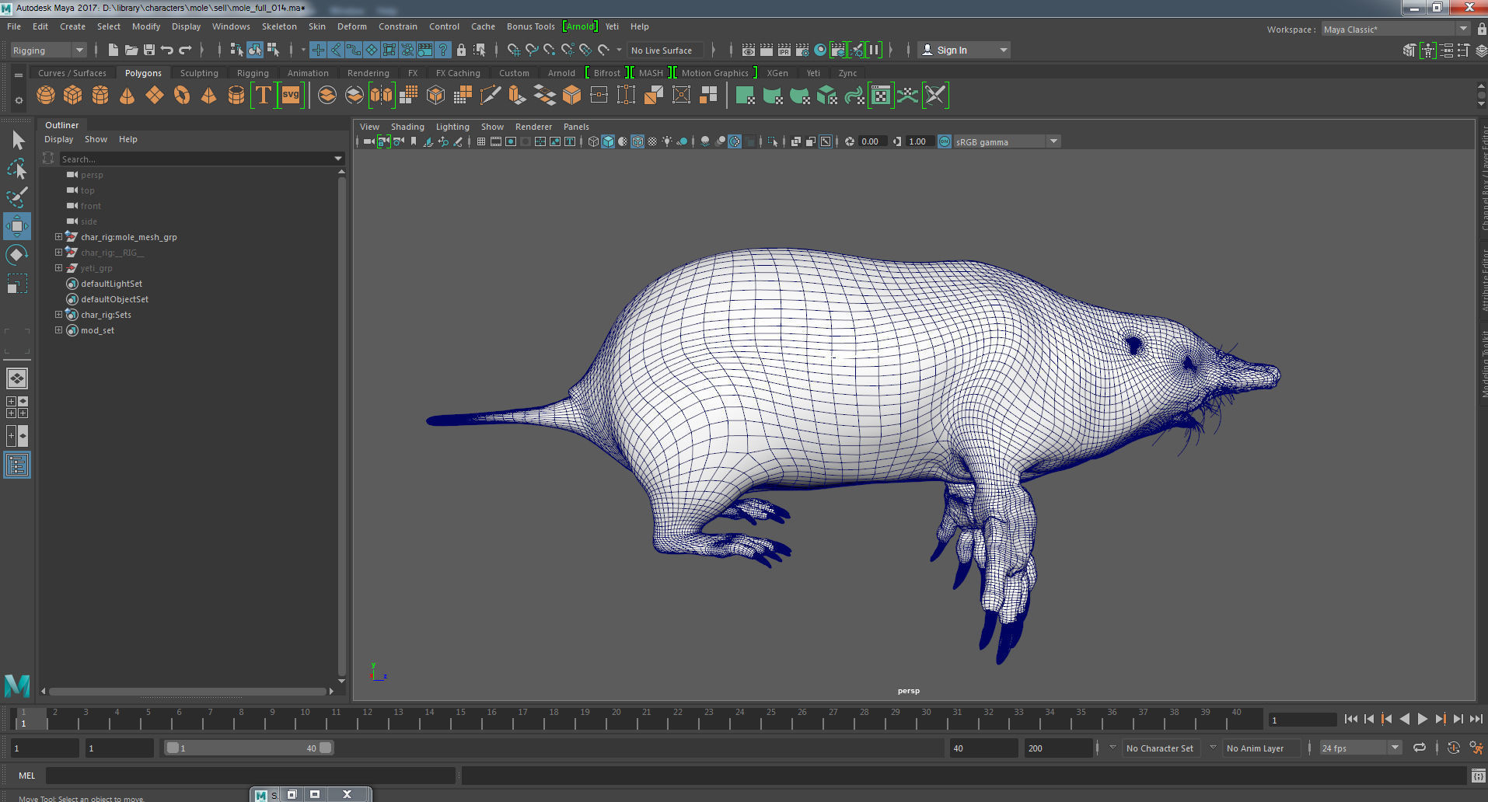Expand mod_set in Outliner
This screenshot has height=802, width=1488.
click(x=58, y=330)
